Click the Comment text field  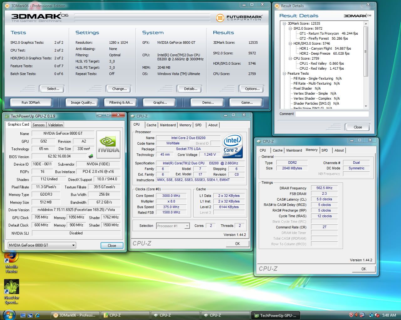332,114
